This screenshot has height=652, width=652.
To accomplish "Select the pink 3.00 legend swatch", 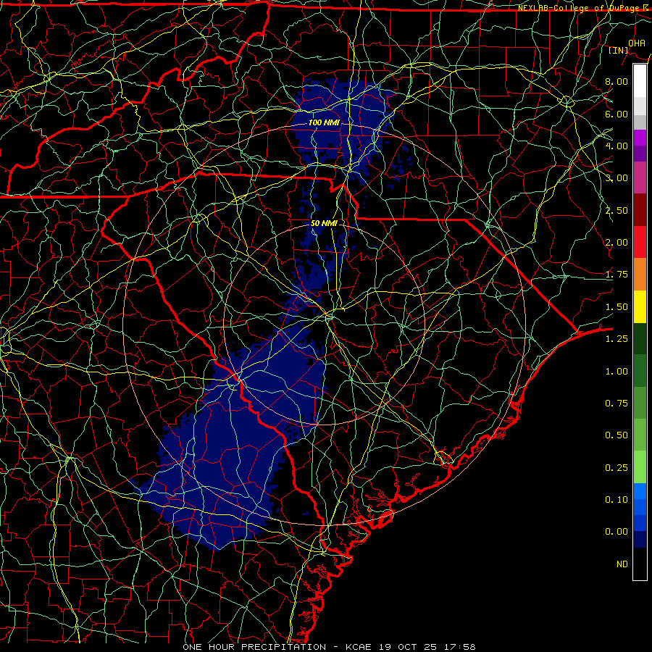I will [x=640, y=177].
